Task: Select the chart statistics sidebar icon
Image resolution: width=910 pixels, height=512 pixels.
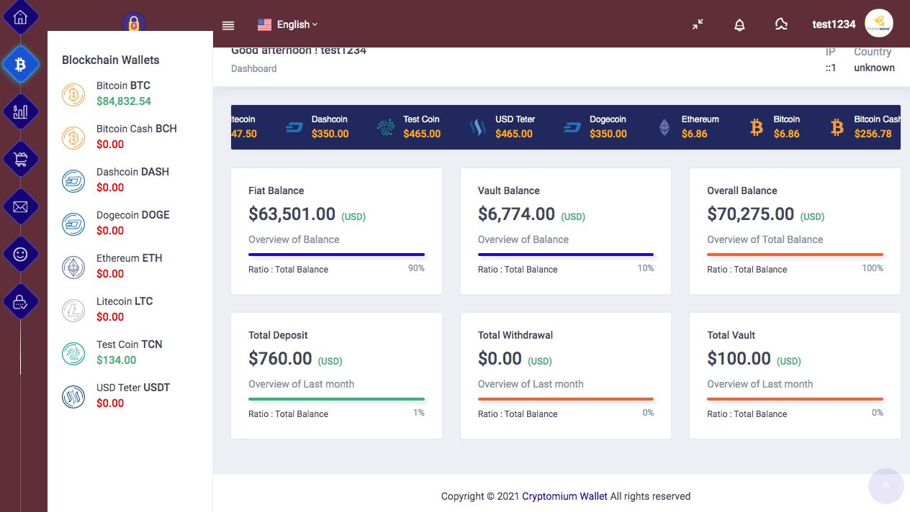Action: [20, 111]
